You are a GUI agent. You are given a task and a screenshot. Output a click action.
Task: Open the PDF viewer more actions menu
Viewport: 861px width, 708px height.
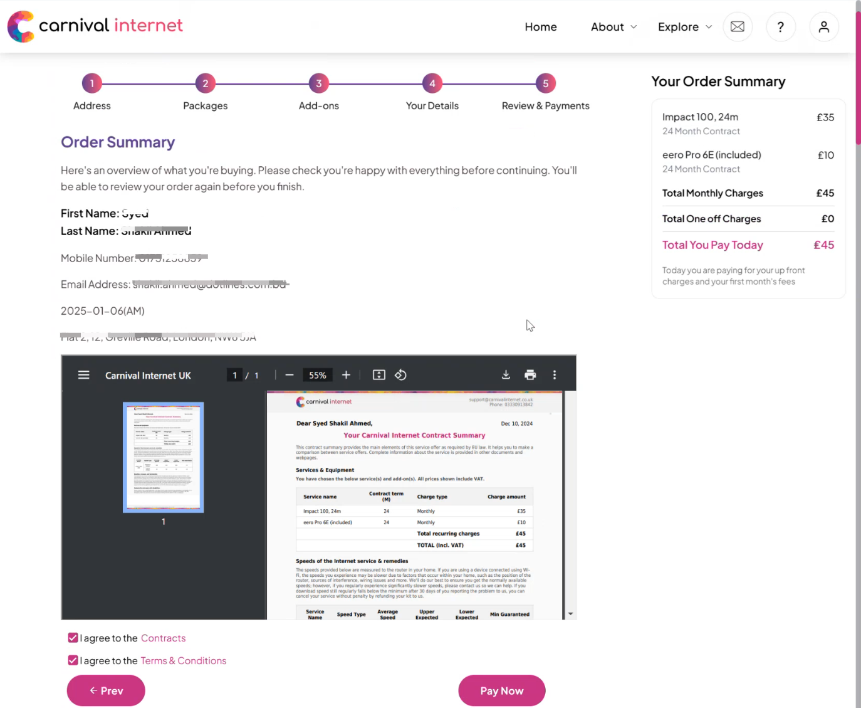click(x=555, y=375)
